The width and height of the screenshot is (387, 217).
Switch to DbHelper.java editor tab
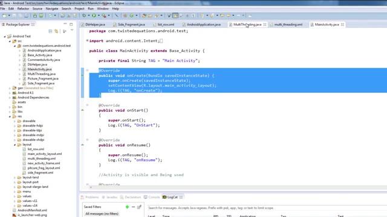coord(93,25)
